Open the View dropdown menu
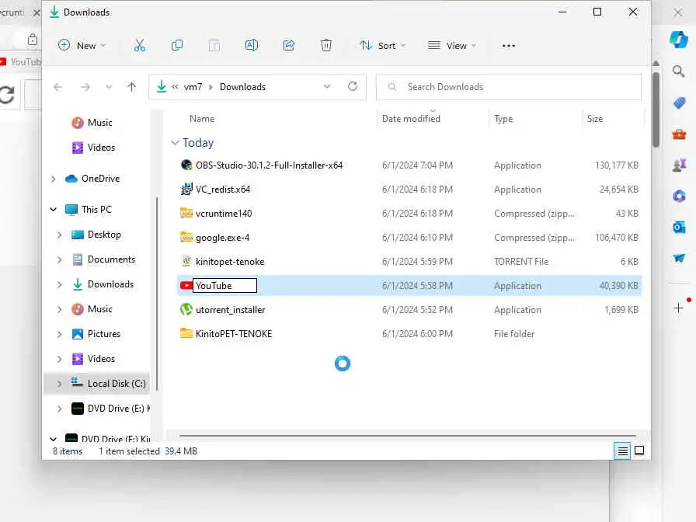Screen dimensions: 696x522 click(452, 45)
